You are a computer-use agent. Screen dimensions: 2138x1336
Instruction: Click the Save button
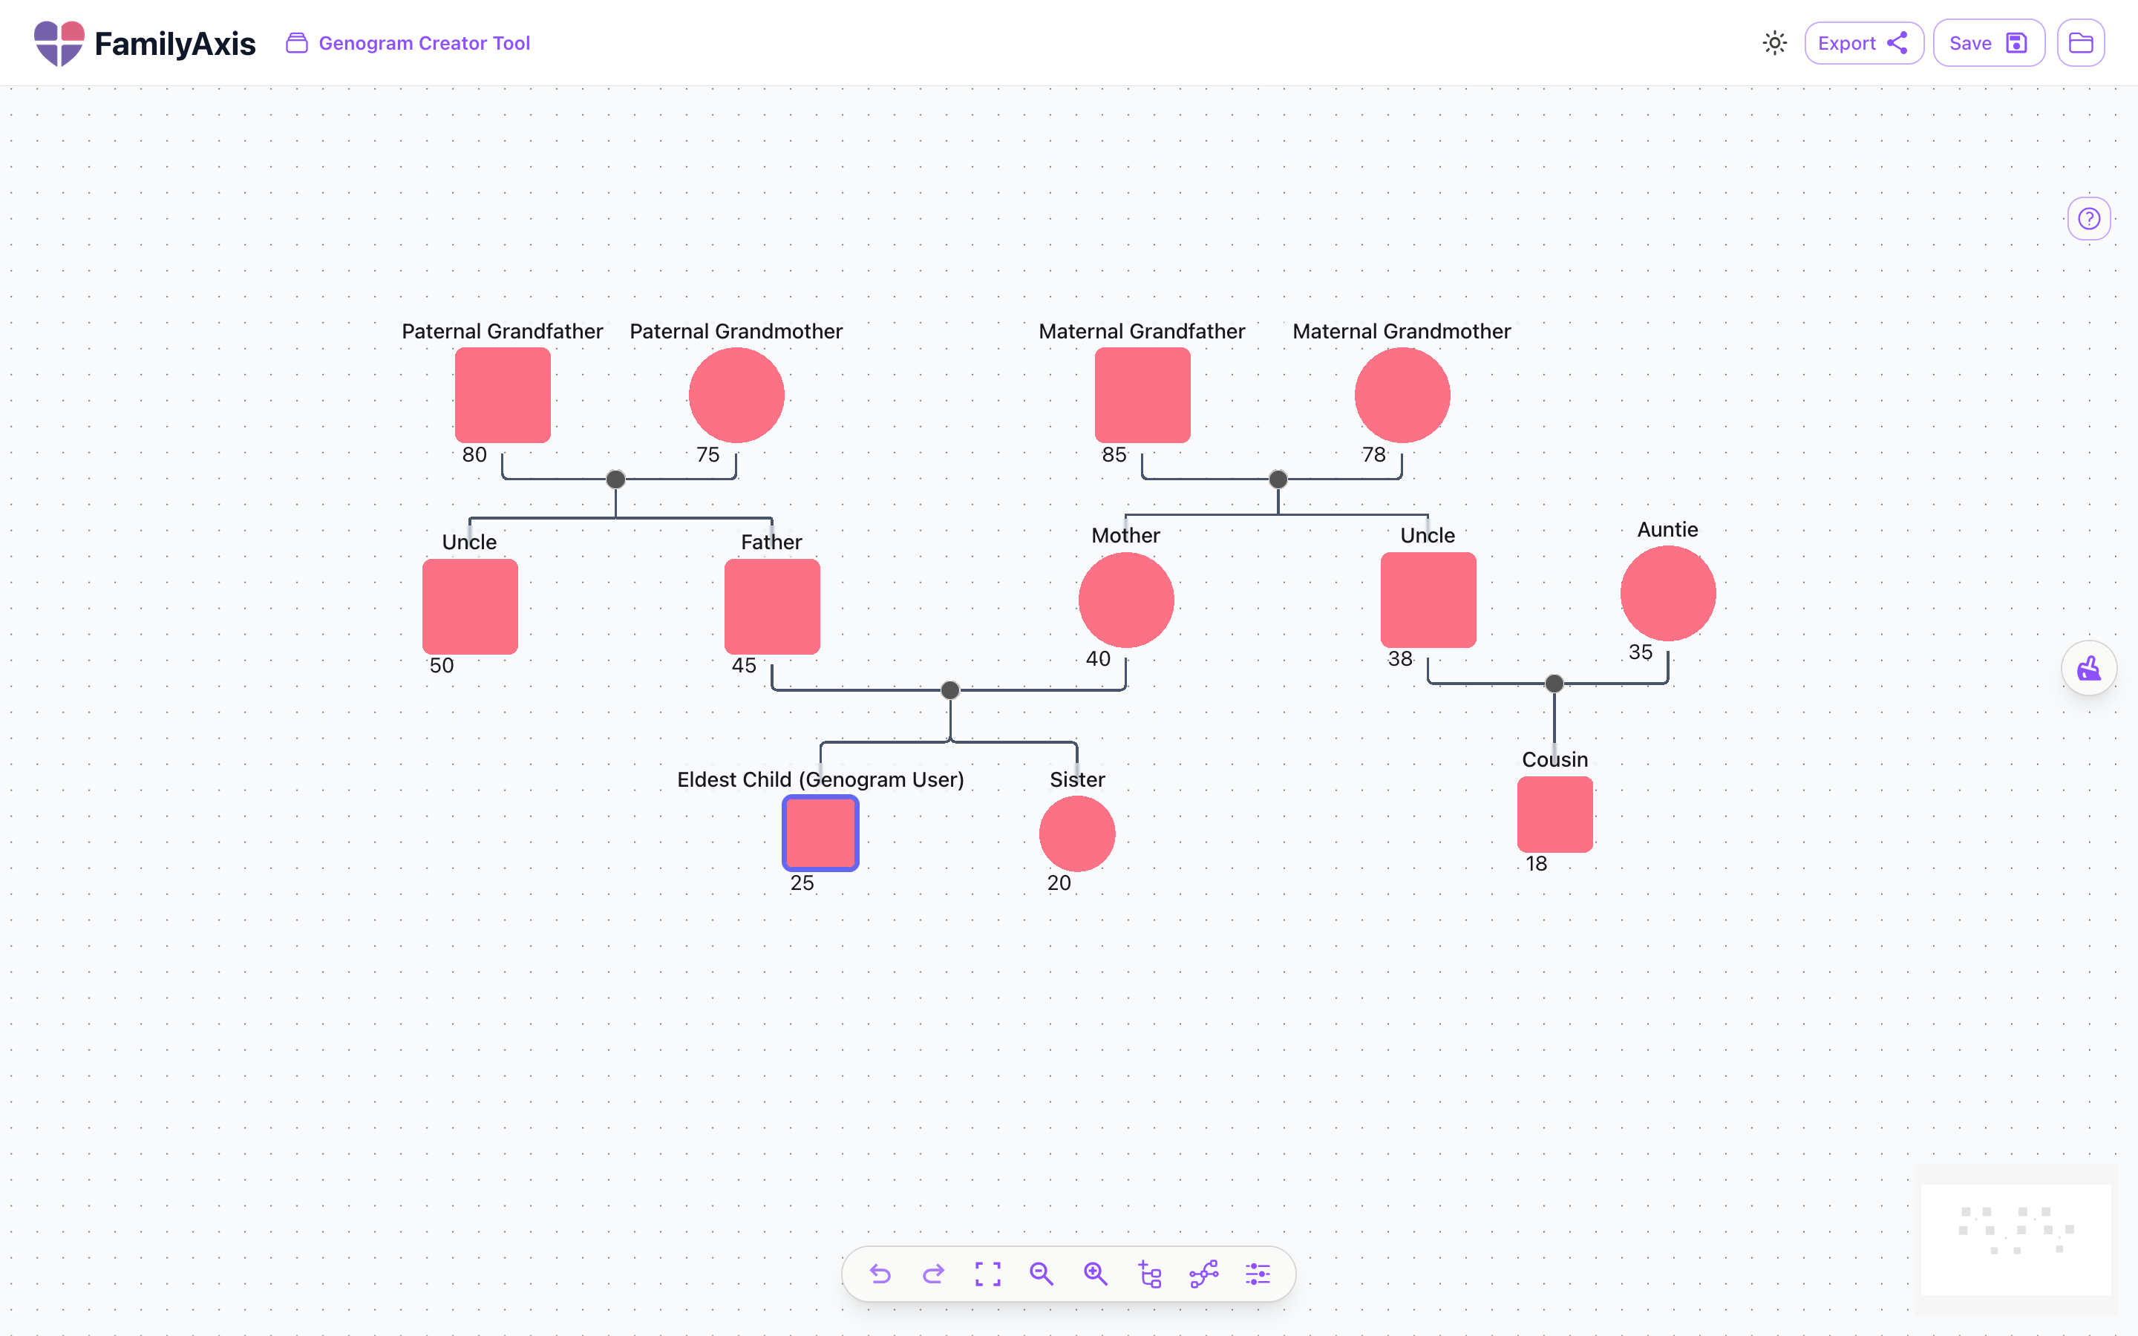(1988, 43)
